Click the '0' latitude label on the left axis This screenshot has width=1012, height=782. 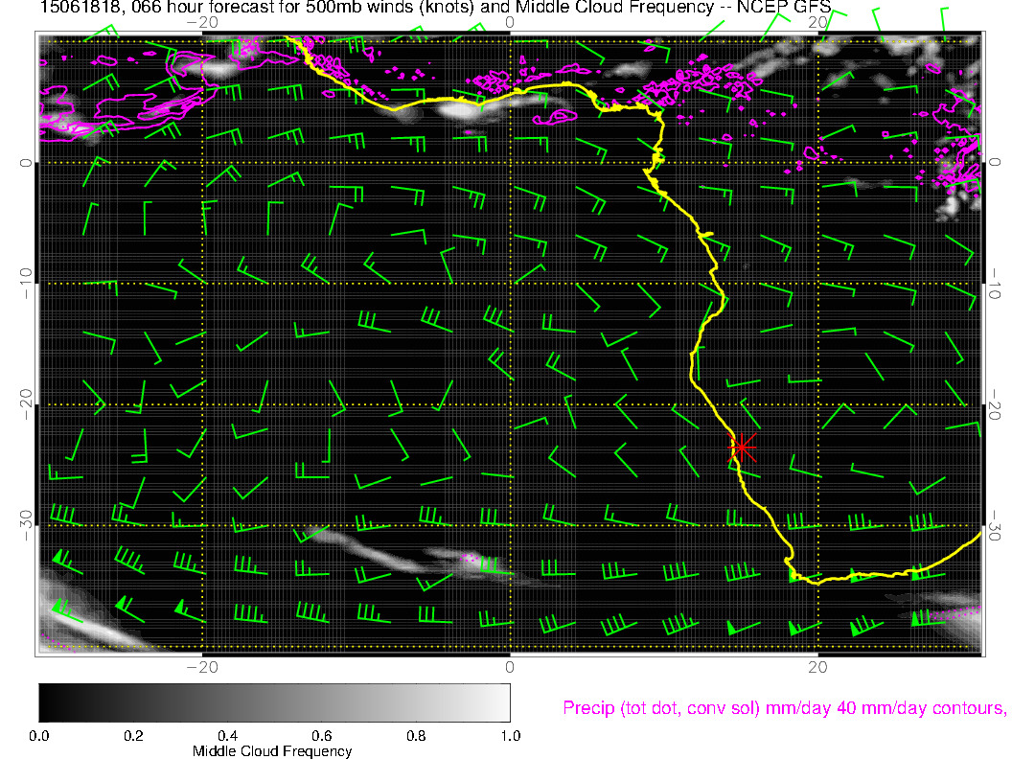(27, 163)
